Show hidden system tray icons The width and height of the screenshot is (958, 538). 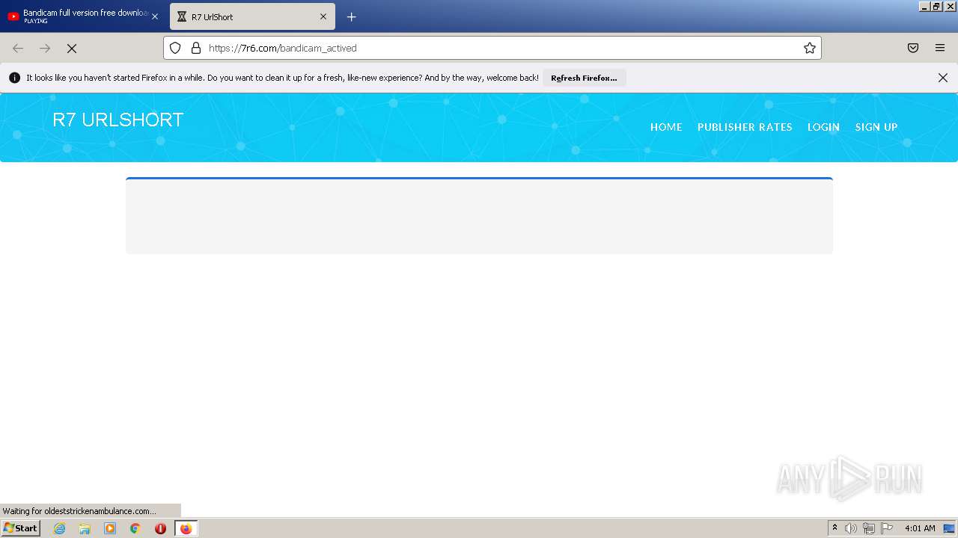[835, 528]
